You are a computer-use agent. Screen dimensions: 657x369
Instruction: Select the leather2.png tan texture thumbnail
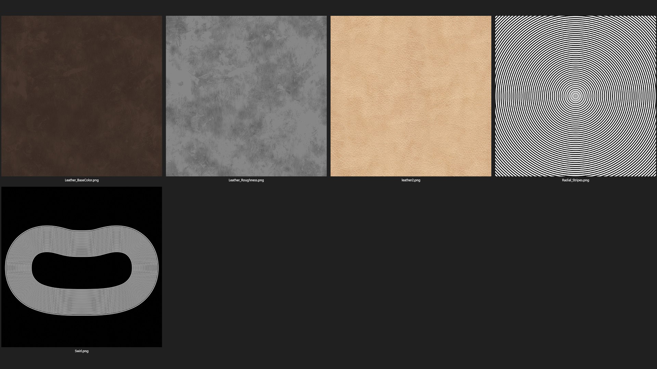pos(411,96)
